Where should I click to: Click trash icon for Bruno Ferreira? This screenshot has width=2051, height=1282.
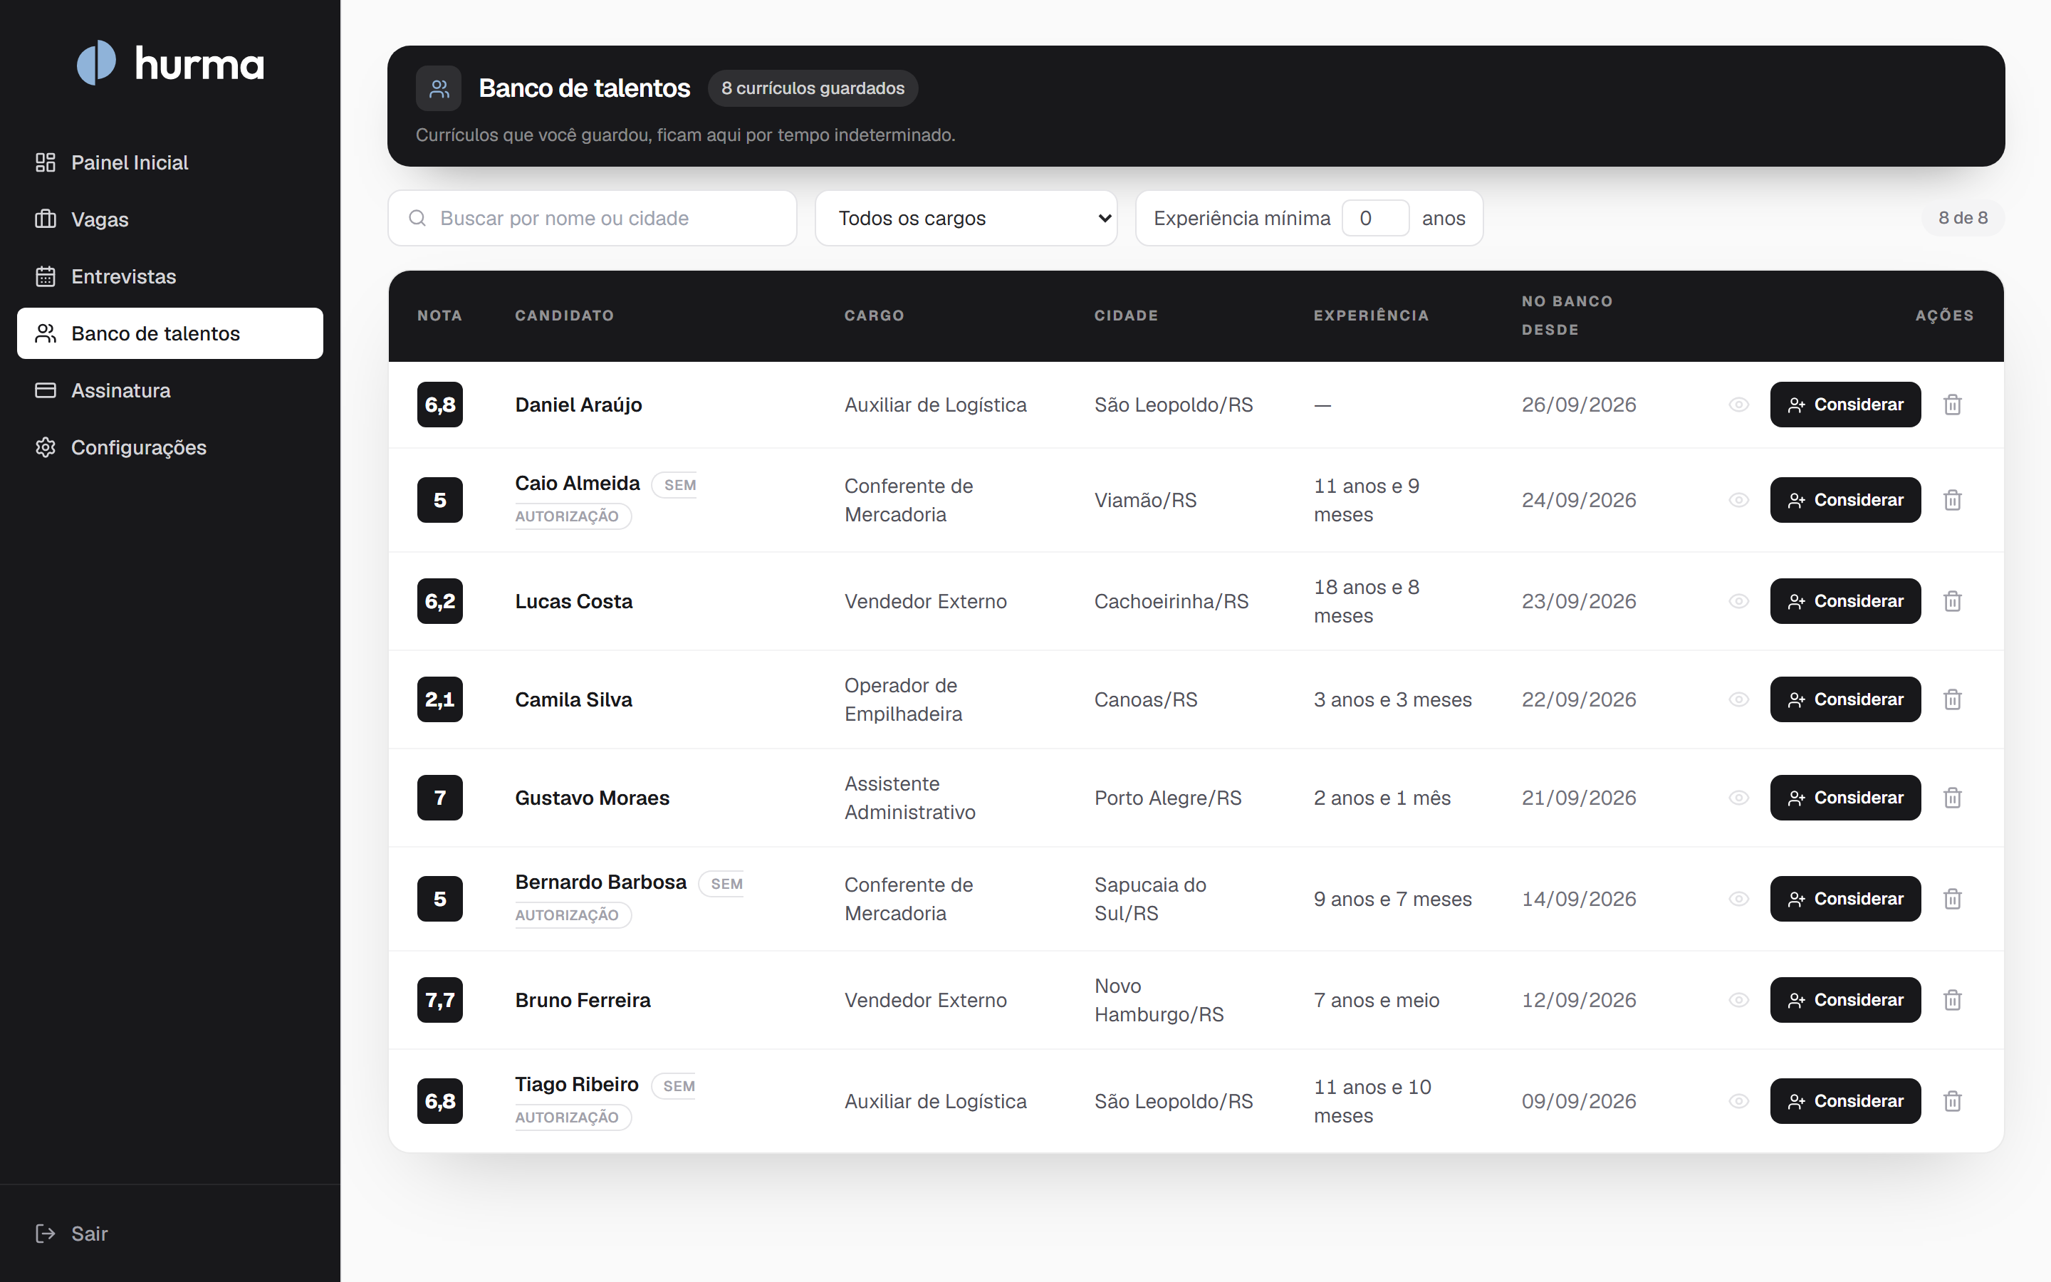[1952, 1000]
